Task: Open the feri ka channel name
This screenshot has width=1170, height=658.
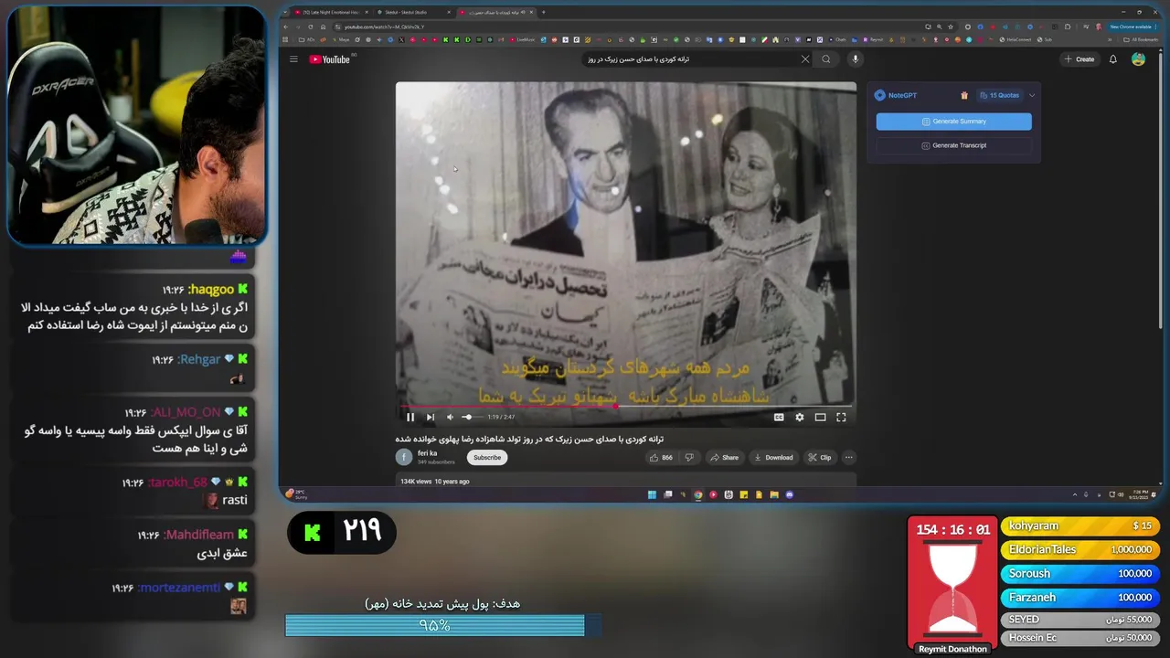Action: click(427, 453)
